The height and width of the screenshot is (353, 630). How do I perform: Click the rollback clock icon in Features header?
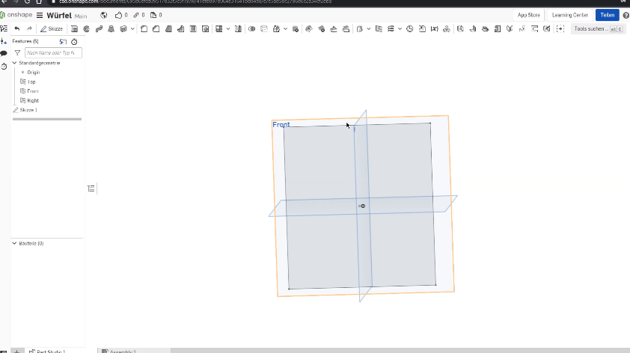pos(74,41)
